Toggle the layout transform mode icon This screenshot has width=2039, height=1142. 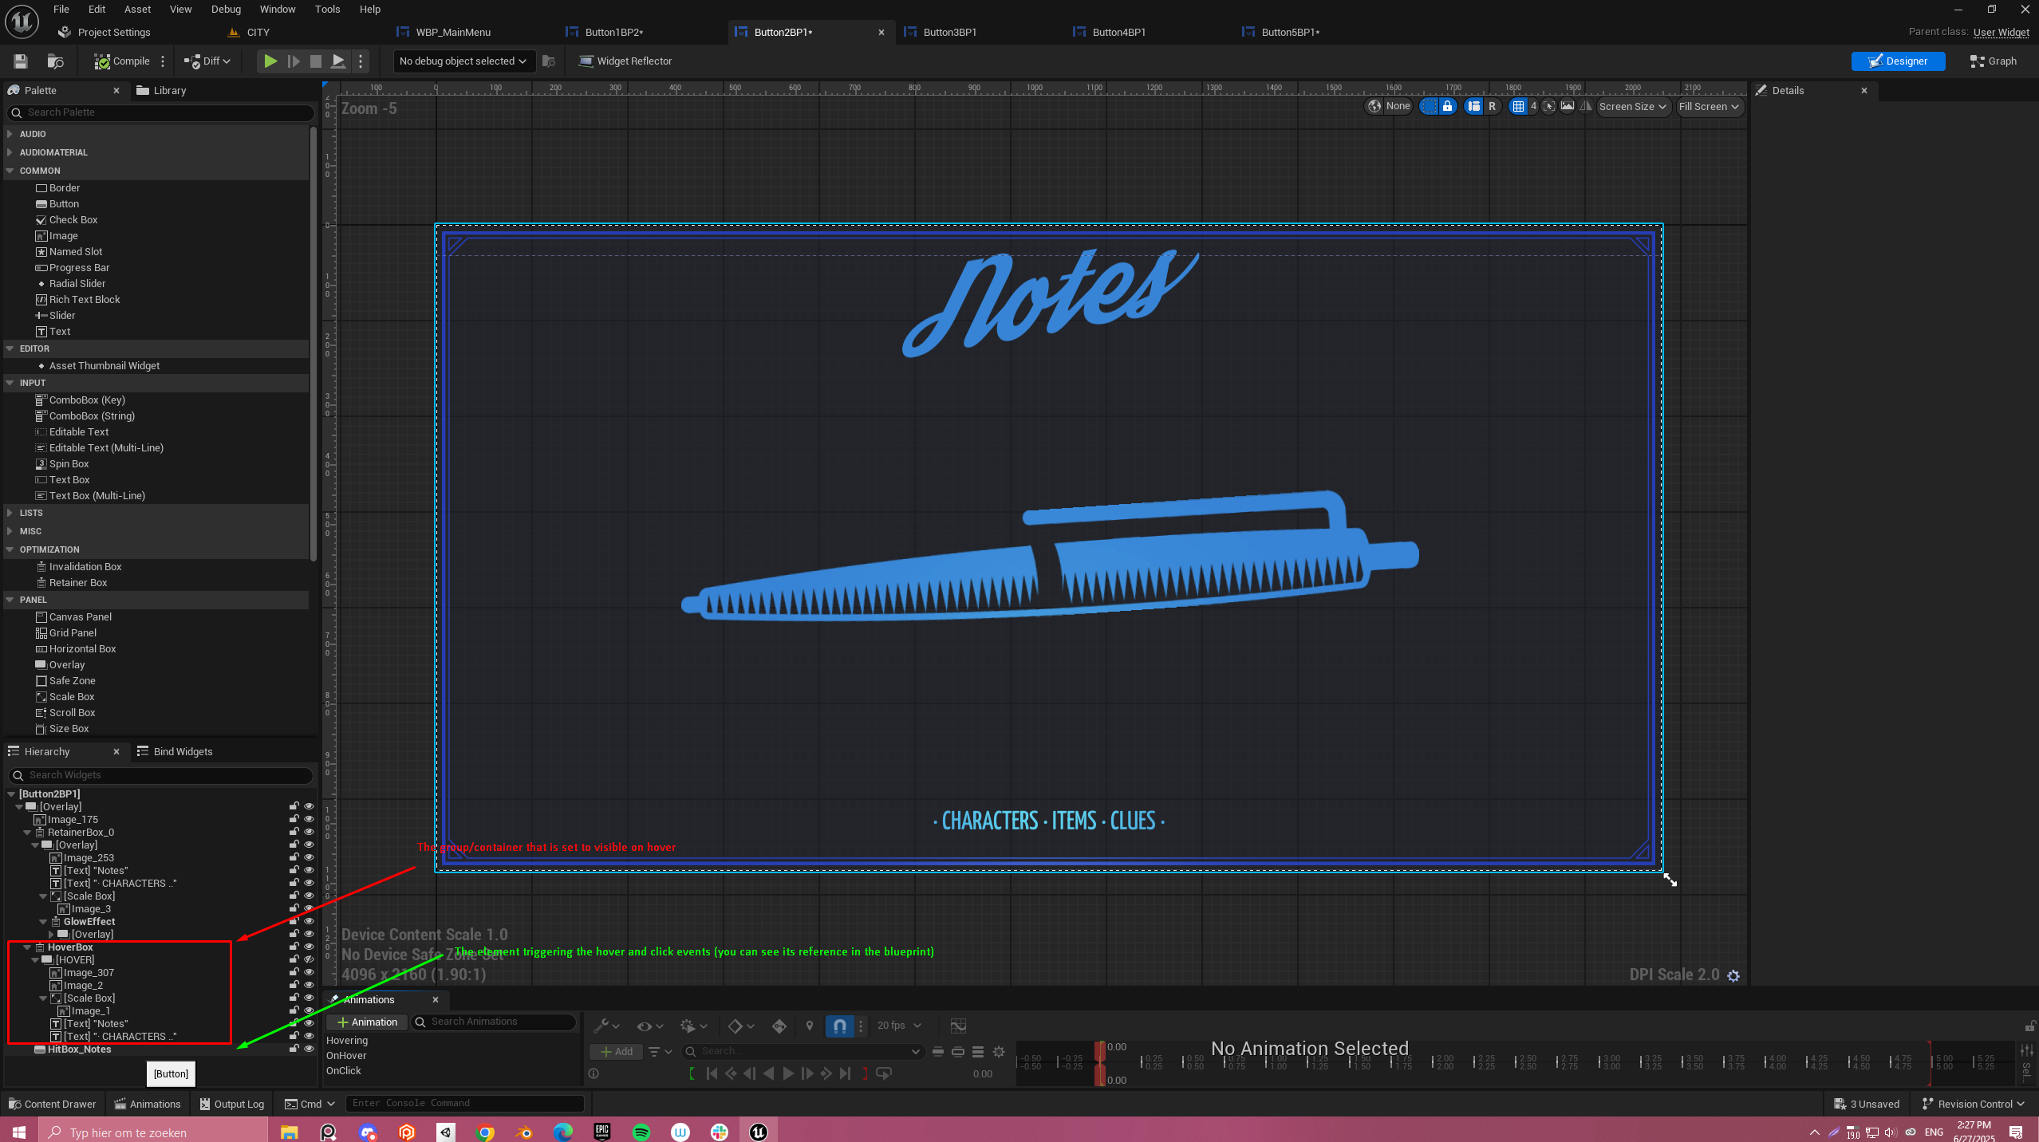tap(1474, 106)
